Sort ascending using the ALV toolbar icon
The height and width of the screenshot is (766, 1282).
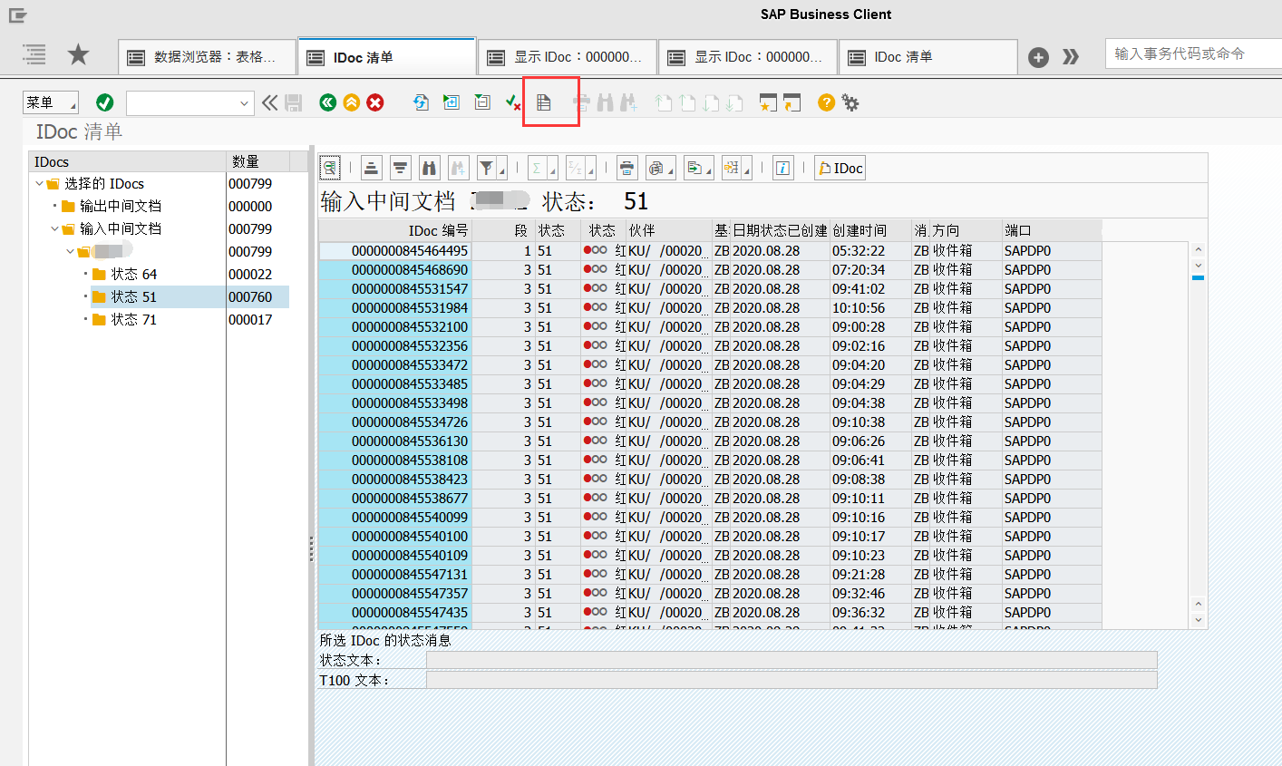tap(372, 168)
